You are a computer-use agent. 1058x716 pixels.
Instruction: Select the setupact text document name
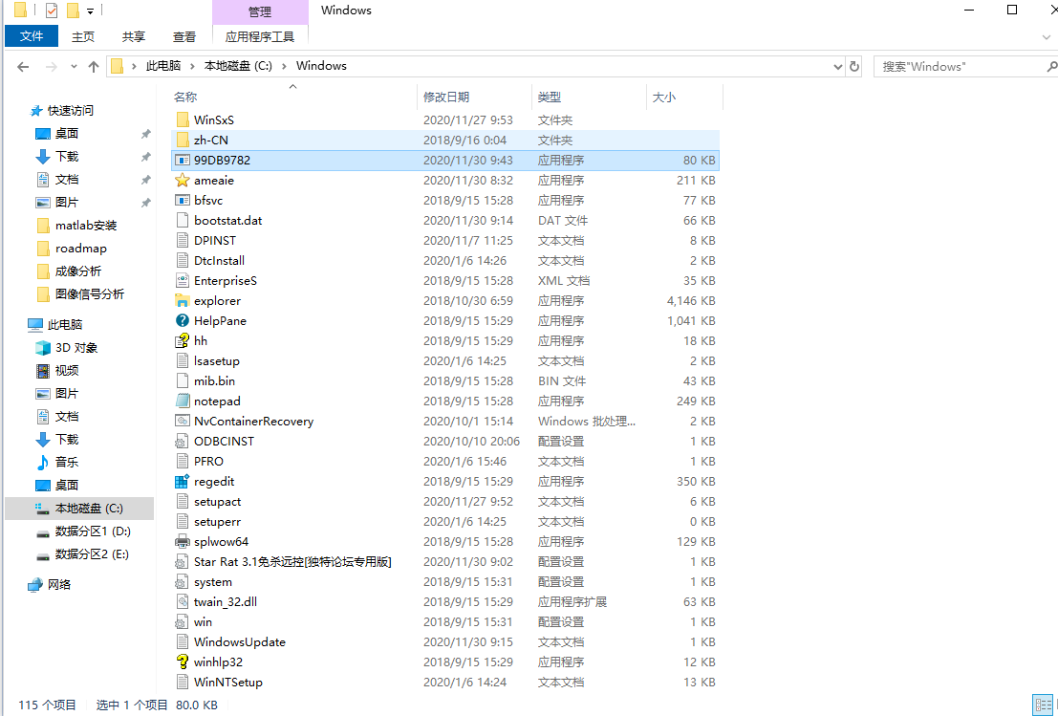tap(217, 502)
